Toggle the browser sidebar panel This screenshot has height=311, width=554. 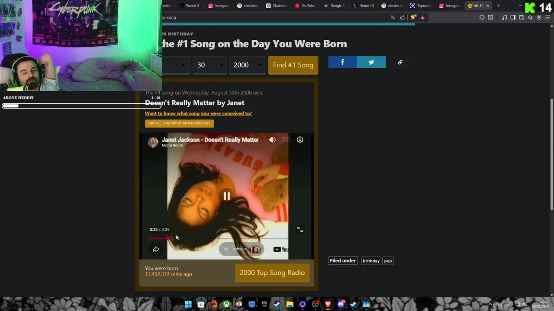pyautogui.click(x=513, y=17)
